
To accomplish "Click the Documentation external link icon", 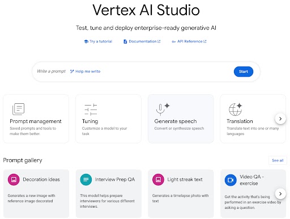I will pyautogui.click(x=159, y=41).
